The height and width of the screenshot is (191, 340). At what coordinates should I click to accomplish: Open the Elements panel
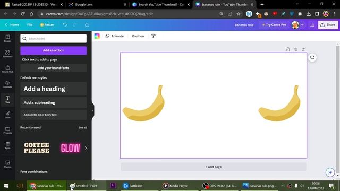click(x=7, y=54)
